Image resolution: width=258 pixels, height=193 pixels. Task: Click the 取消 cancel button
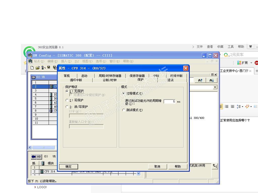157,167
